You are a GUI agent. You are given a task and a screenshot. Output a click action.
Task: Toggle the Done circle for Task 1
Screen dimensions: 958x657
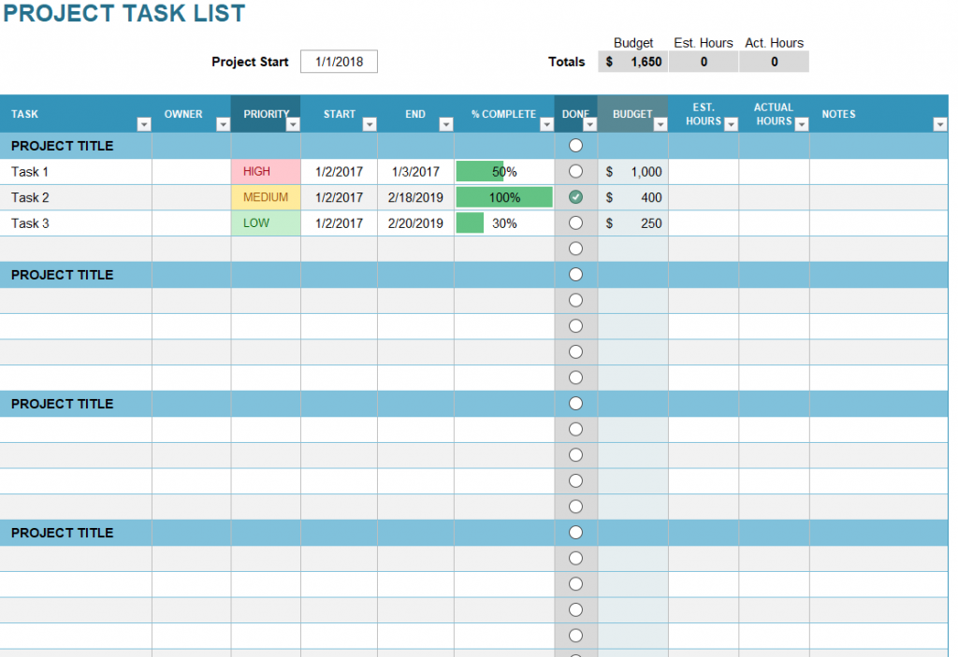575,171
